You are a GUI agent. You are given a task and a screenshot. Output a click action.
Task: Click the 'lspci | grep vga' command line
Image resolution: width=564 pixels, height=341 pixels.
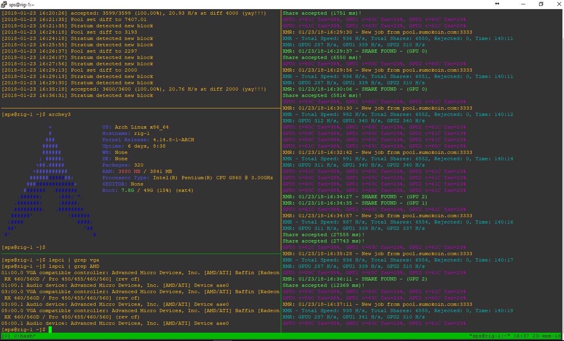pos(51,260)
